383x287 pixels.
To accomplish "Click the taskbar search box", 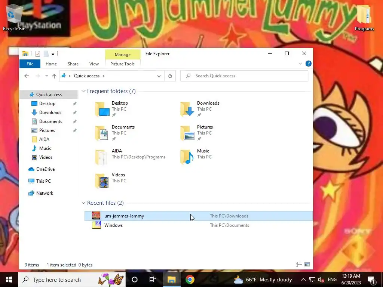I will coord(72,280).
